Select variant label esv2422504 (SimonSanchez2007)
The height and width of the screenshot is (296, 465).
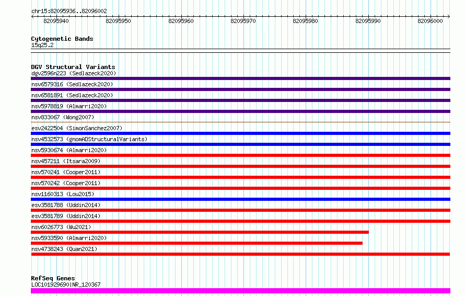point(77,128)
